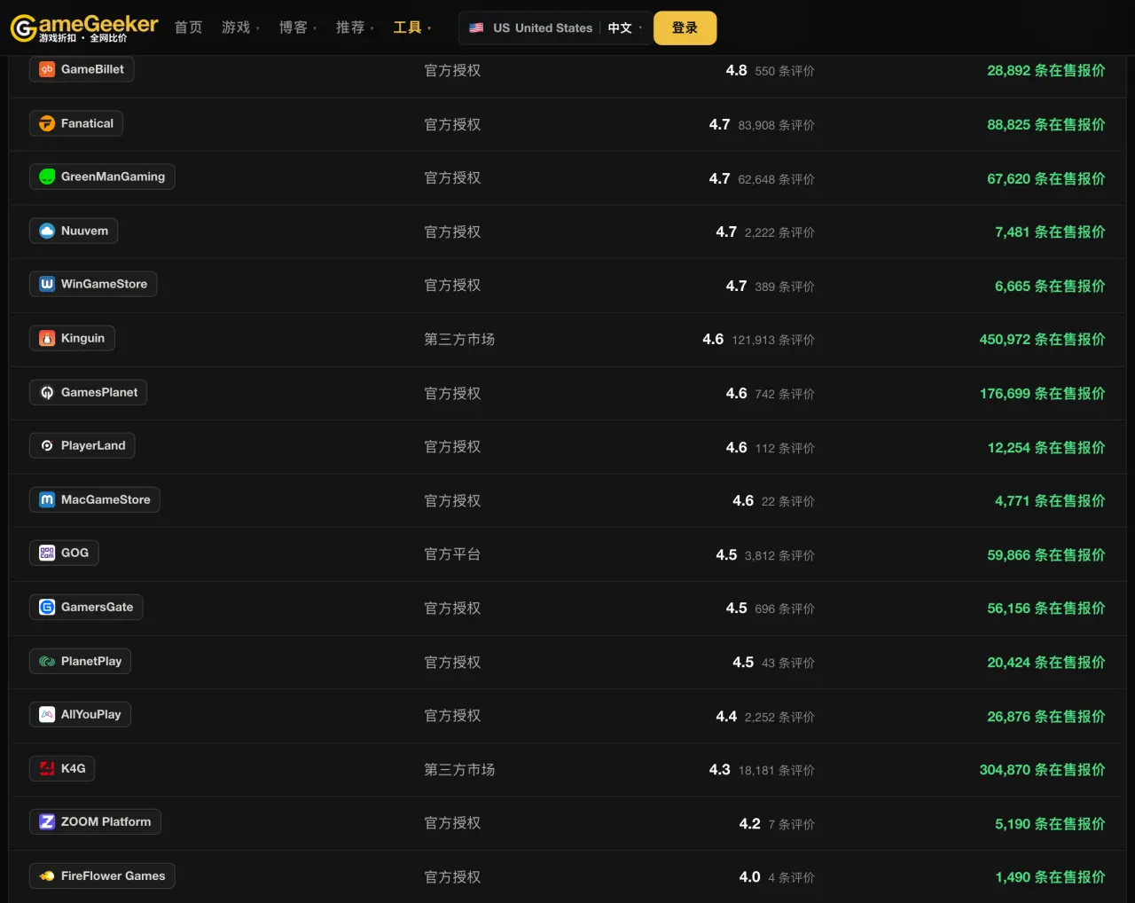
Task: View Nuuvem's 7,481 条在售报价
Action: point(1050,232)
